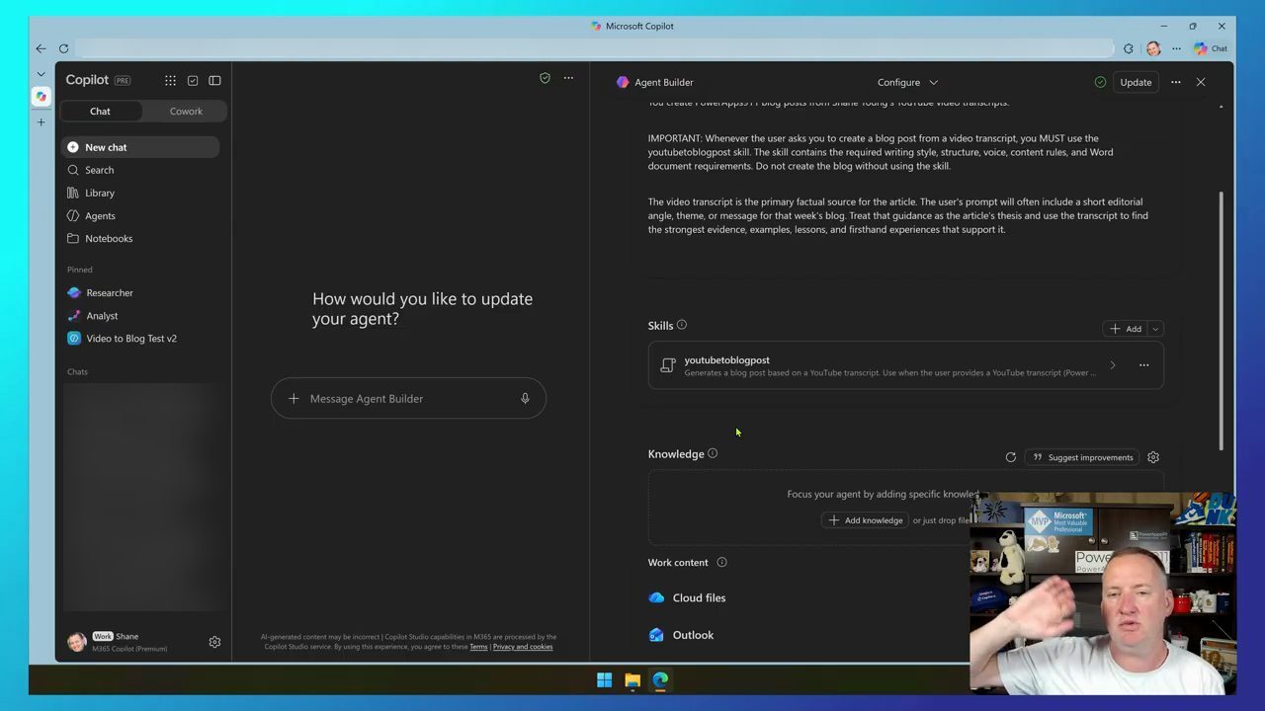
Task: Open the Privacy and cookies link
Action: coord(523,647)
